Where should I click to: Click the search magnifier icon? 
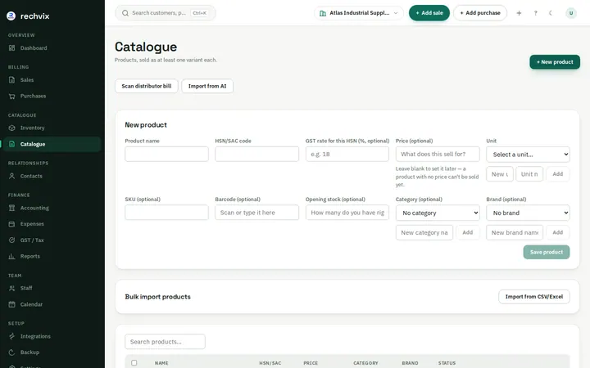(x=125, y=13)
